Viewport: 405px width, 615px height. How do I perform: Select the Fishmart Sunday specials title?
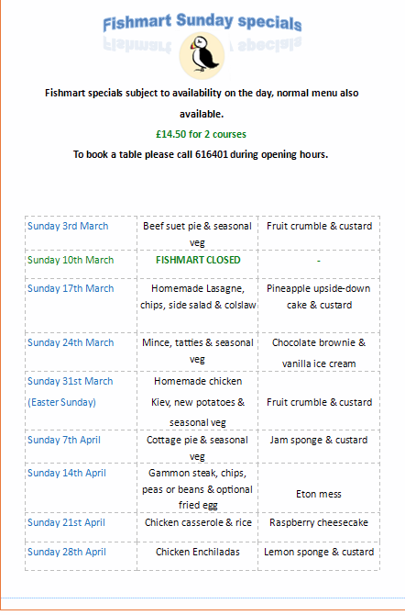pyautogui.click(x=202, y=22)
